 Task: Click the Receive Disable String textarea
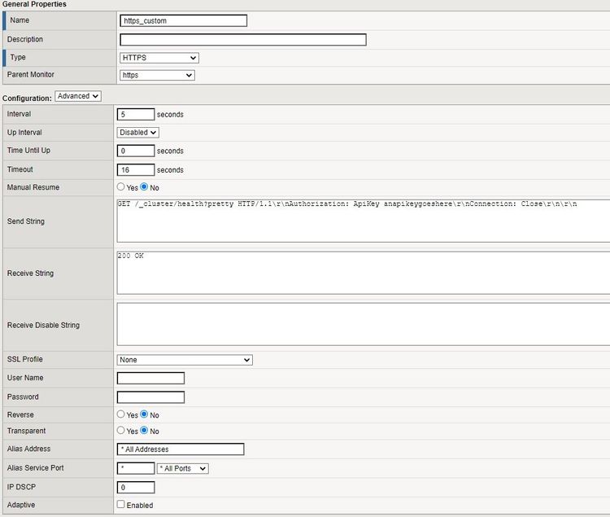(363, 325)
